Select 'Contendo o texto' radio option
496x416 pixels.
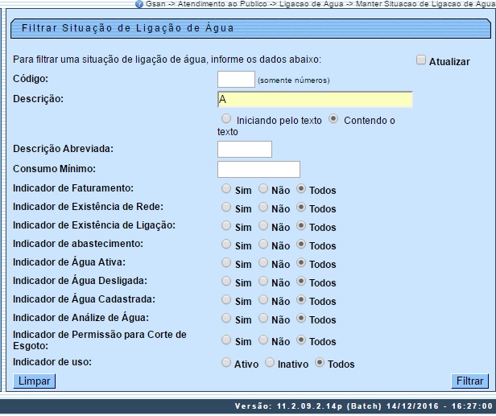coord(333,119)
